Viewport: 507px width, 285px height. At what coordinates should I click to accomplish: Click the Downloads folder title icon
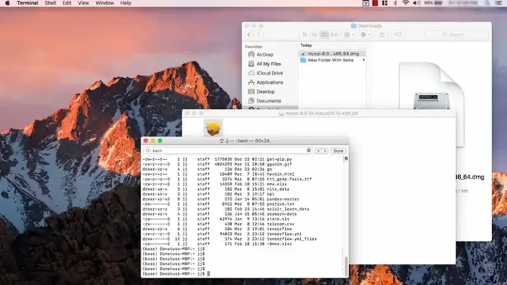pyautogui.click(x=354, y=26)
